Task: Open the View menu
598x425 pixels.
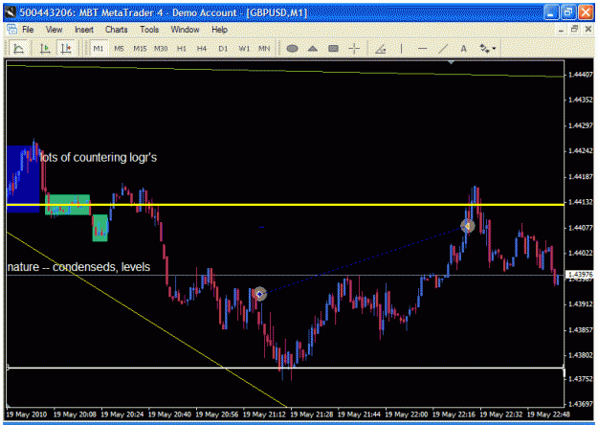Action: (x=54, y=30)
